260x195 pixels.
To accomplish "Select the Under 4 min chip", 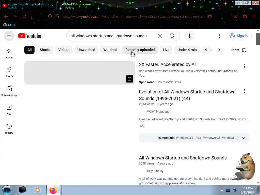I will coord(187,50).
